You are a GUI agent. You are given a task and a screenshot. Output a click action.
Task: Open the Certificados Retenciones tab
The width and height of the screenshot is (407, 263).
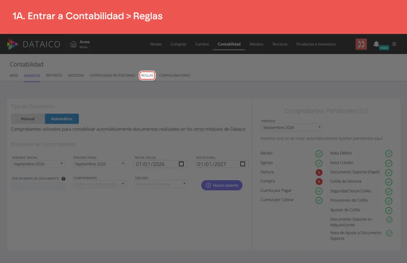click(112, 76)
